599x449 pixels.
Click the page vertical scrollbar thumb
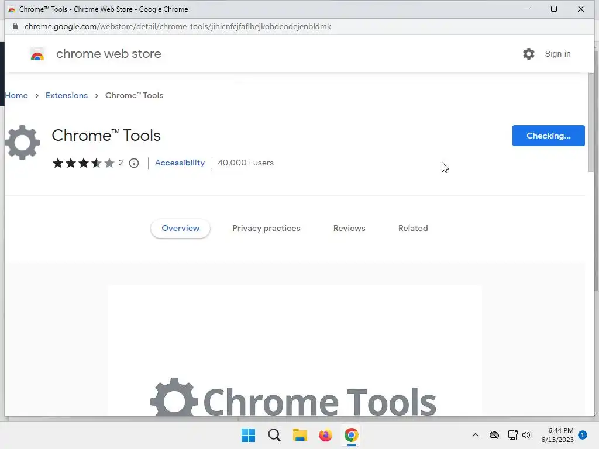(591, 122)
